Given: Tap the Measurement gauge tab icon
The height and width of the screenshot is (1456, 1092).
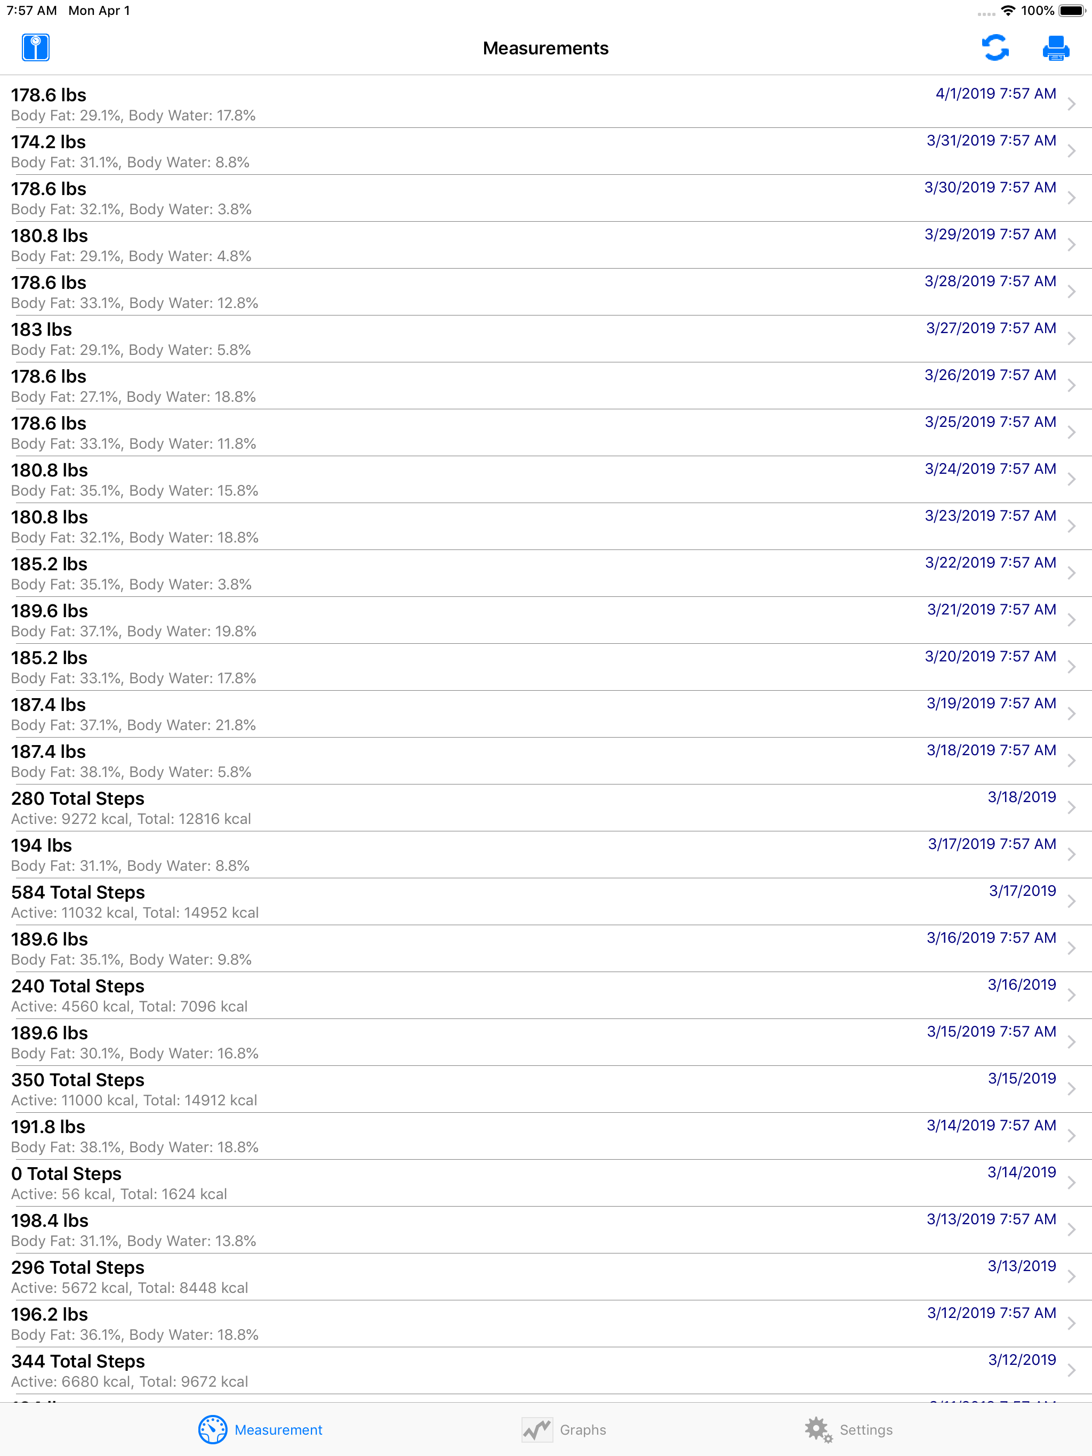Looking at the screenshot, I should (213, 1430).
